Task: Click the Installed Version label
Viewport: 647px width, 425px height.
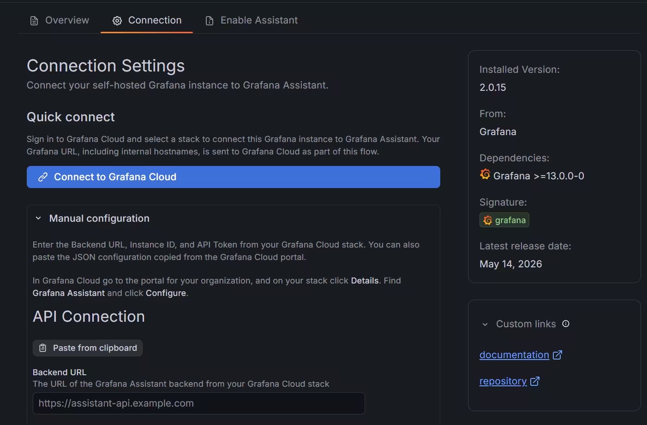Action: pos(520,70)
